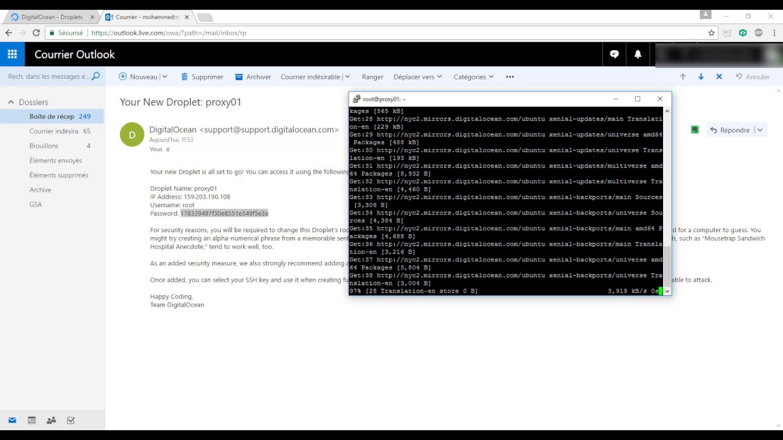The width and height of the screenshot is (783, 440).
Task: Click the search magnifier icon
Action: point(95,76)
